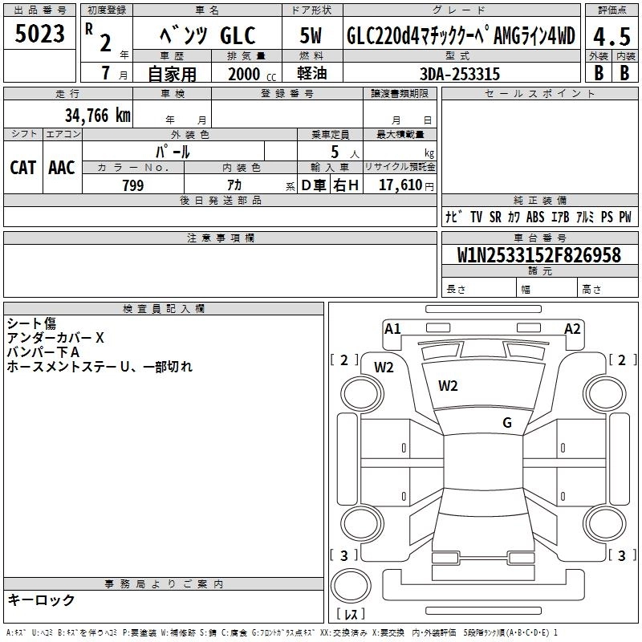The height and width of the screenshot is (642, 642).
Task: Click the recycle deposit 17,610 円
Action: pos(406,185)
